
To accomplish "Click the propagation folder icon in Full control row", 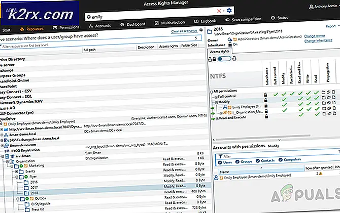I will coord(323,92).
